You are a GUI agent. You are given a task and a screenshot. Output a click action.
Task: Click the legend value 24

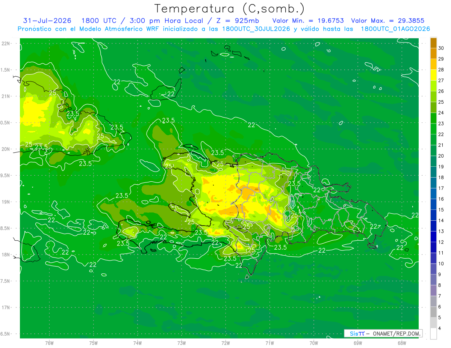point(441,113)
